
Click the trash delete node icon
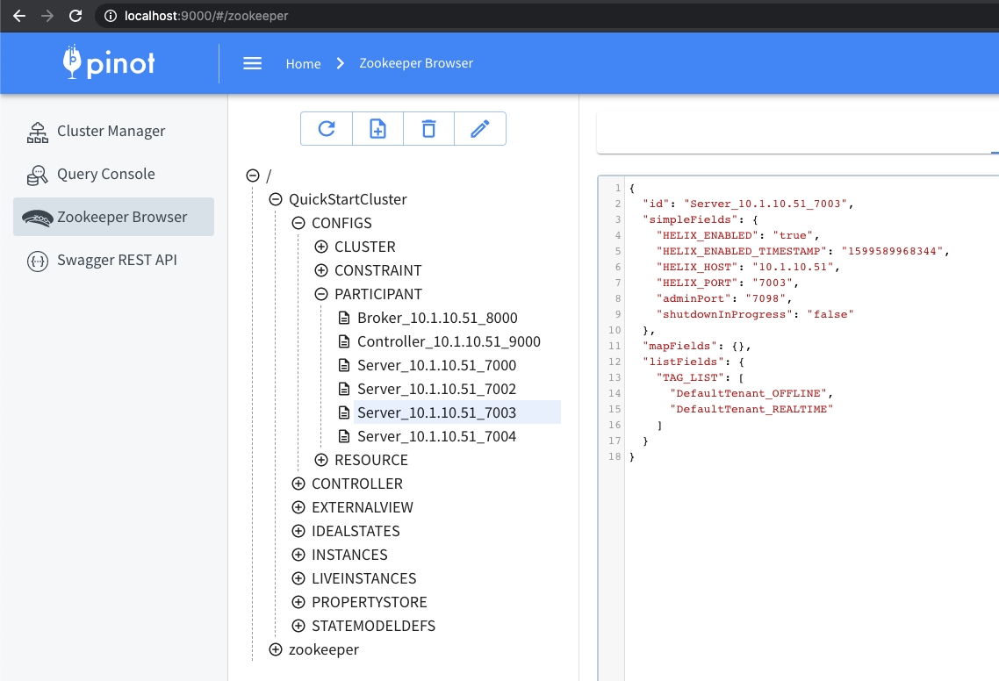[x=428, y=129]
